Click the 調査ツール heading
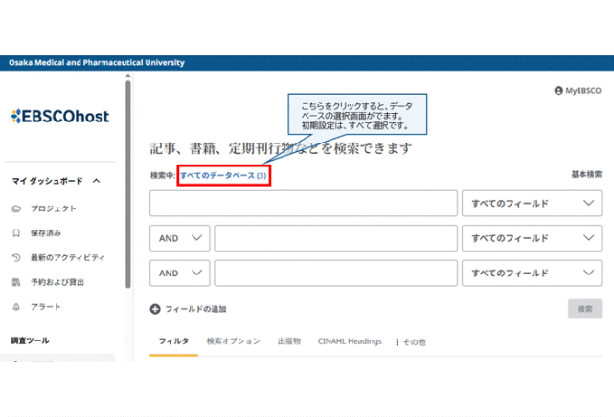The width and height of the screenshot is (614, 417). [x=30, y=340]
